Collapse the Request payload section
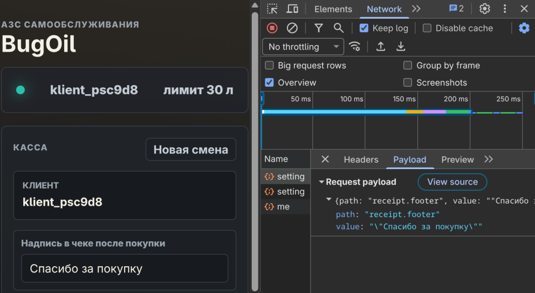535x293 pixels. (x=322, y=182)
